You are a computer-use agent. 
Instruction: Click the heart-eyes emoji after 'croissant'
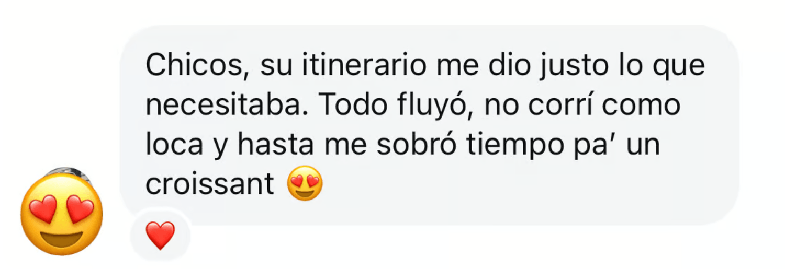coord(305,183)
